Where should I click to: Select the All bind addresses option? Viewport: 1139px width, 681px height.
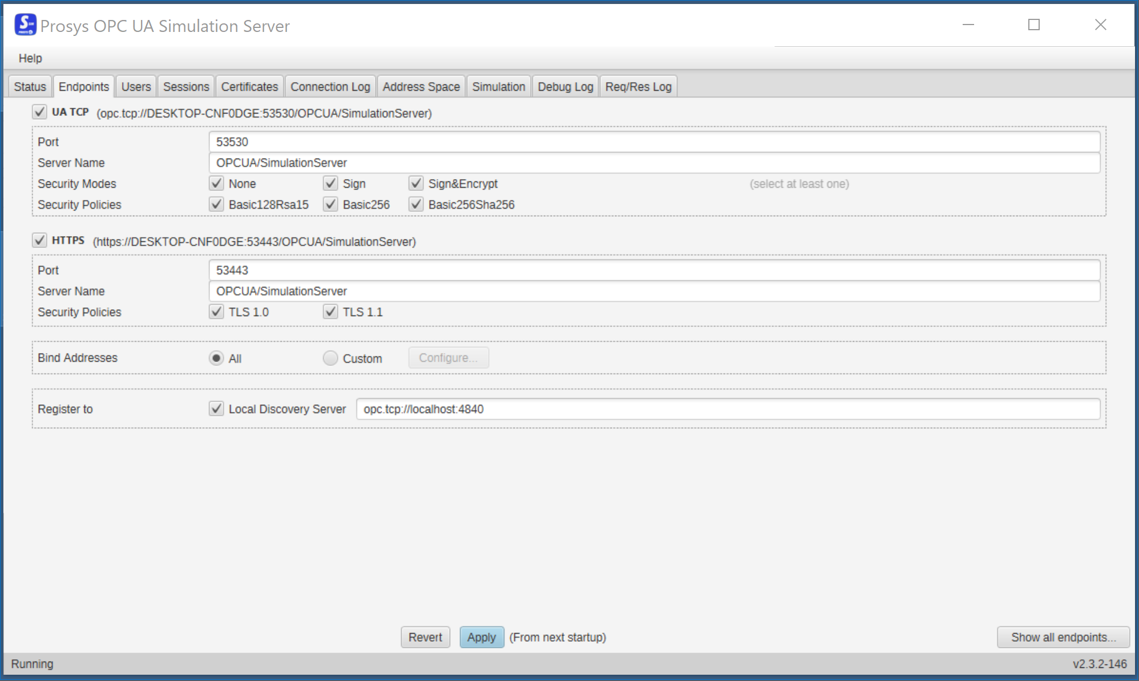coord(216,358)
